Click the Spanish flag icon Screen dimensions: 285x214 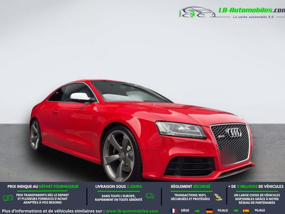246,211
